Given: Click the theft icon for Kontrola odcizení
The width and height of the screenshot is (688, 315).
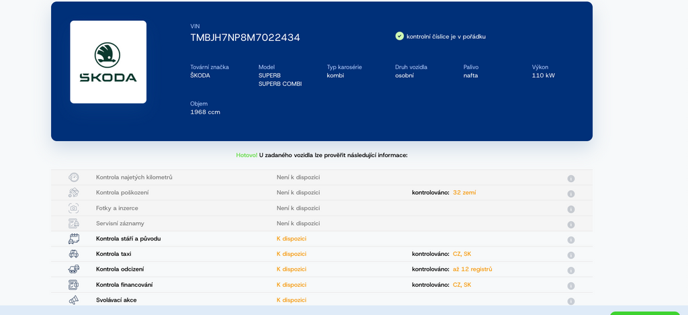Looking at the screenshot, I should pyautogui.click(x=74, y=269).
